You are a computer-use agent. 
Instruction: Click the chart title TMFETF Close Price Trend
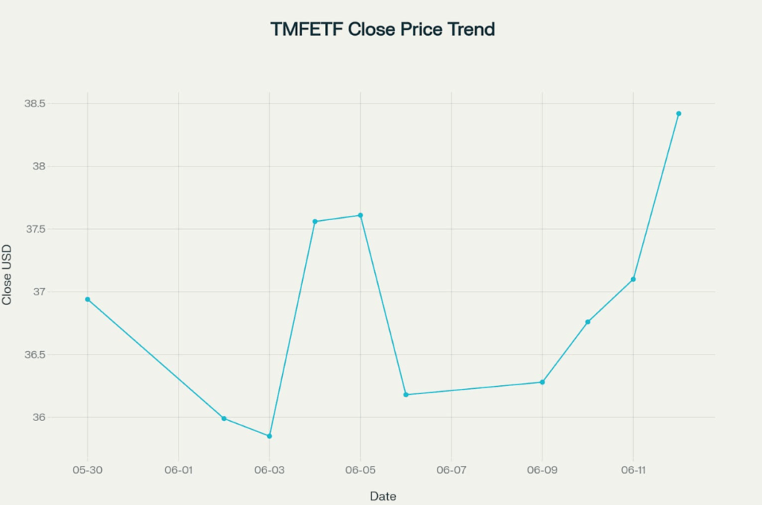point(382,30)
